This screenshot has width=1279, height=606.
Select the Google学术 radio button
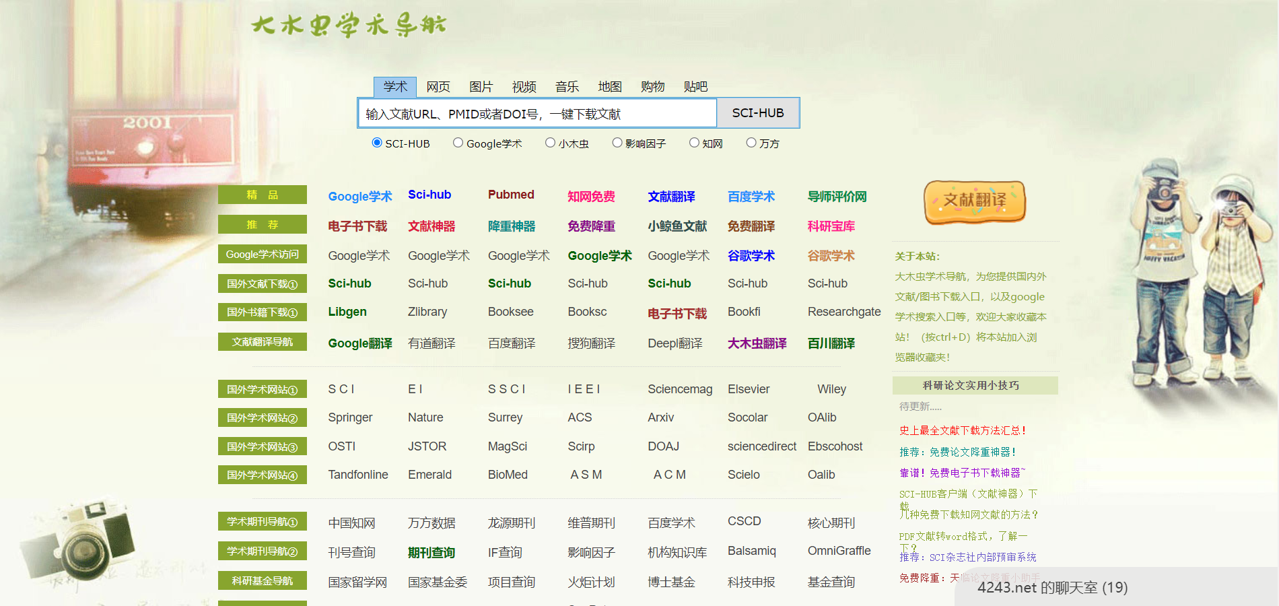point(458,143)
